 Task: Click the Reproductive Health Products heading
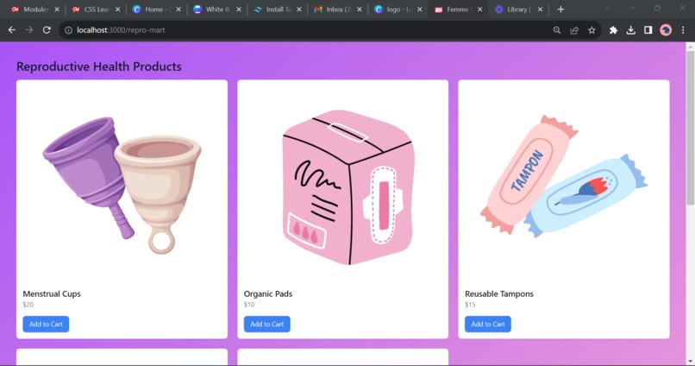(x=99, y=66)
